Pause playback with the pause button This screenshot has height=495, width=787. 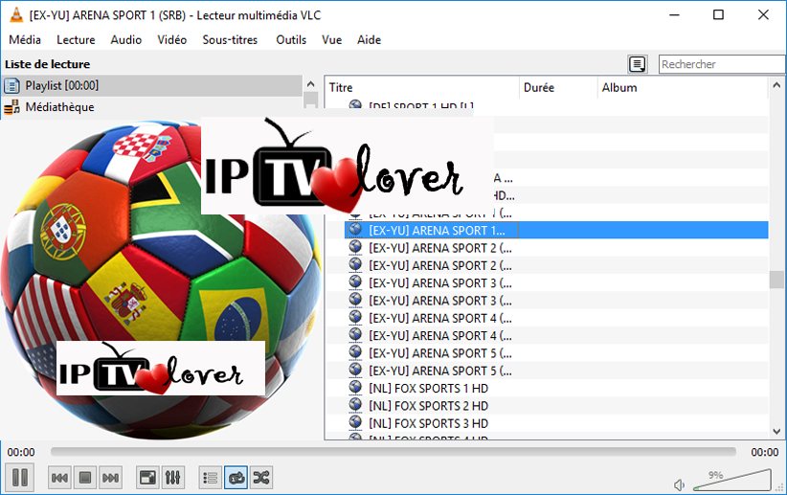point(19,477)
